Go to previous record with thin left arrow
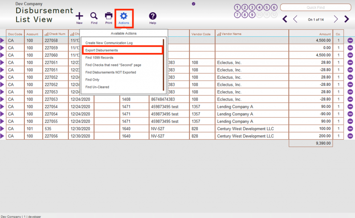Image resolution: width=355 pixels, height=218 pixels. tap(295, 19)
